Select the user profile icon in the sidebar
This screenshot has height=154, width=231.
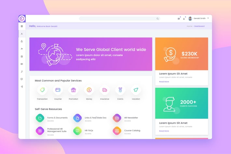point(22,34)
